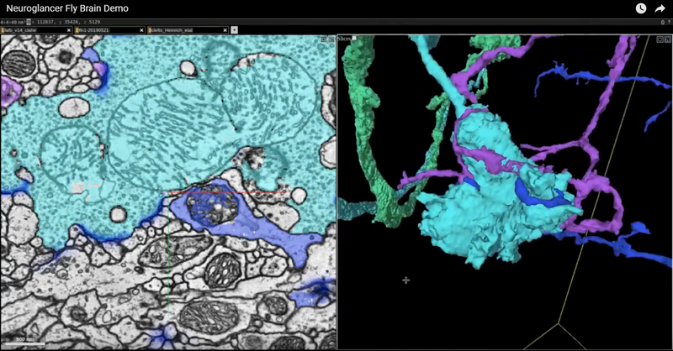Close the clefts_Heinrich_etal layer
The image size is (673, 351).
click(225, 29)
